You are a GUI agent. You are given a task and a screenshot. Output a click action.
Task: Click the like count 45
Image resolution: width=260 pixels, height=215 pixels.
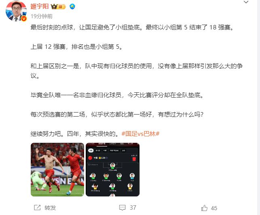(x=214, y=208)
